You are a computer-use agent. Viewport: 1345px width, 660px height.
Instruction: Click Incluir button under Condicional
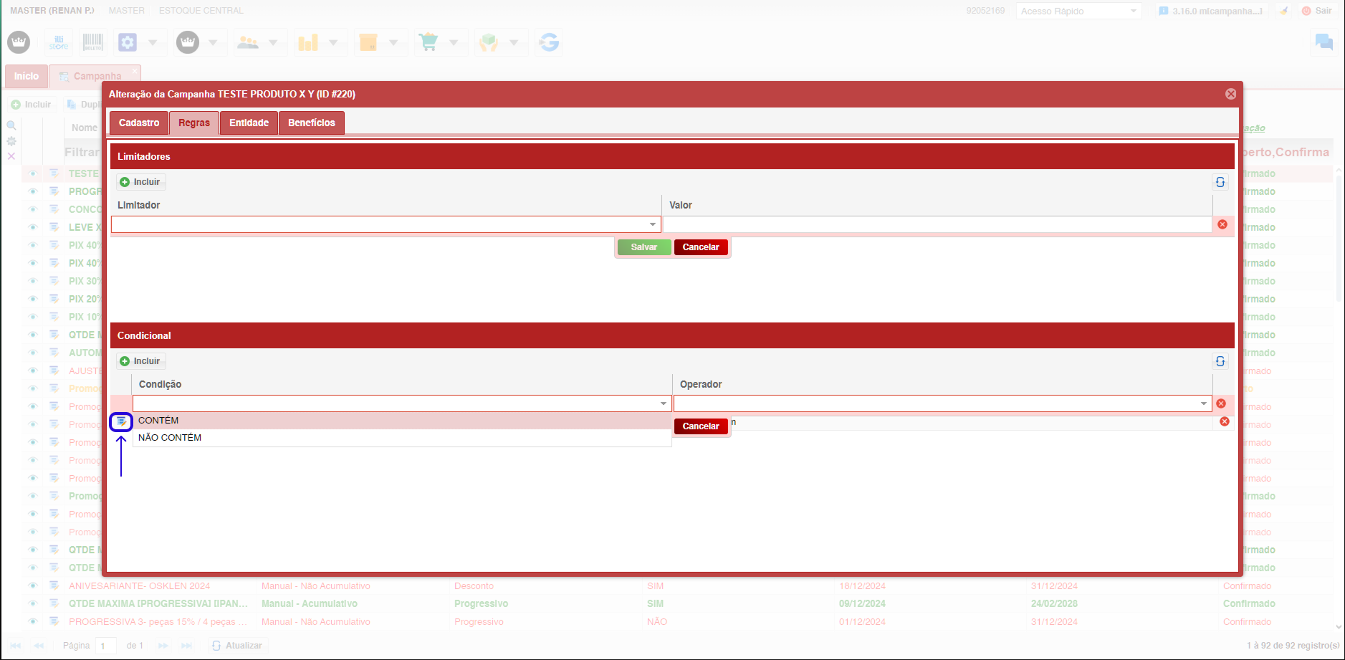click(x=140, y=361)
